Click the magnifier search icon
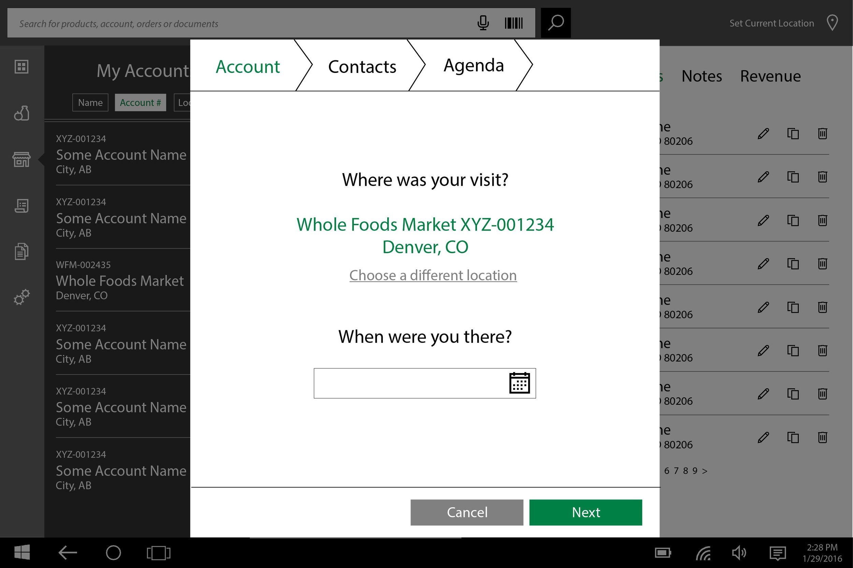The width and height of the screenshot is (853, 568). click(555, 23)
